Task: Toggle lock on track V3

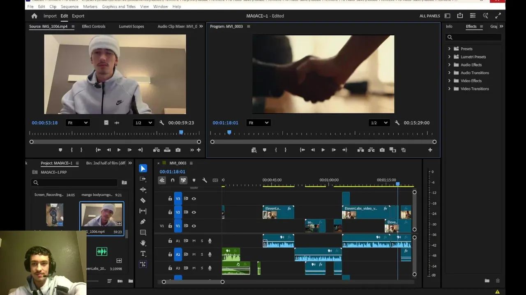Action: [170, 199]
